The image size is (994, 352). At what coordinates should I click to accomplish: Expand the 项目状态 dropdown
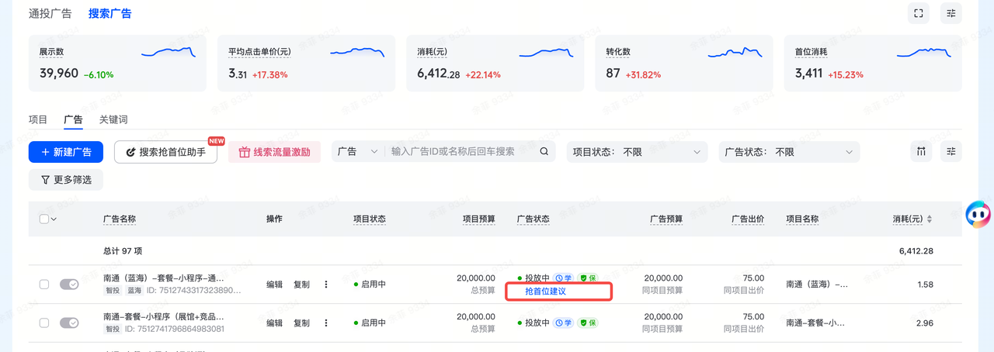point(637,152)
